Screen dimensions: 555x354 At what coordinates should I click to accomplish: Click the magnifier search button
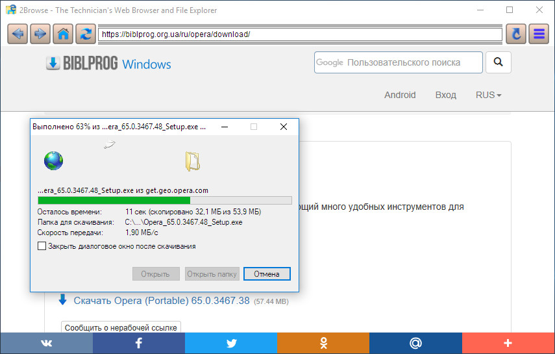point(499,62)
